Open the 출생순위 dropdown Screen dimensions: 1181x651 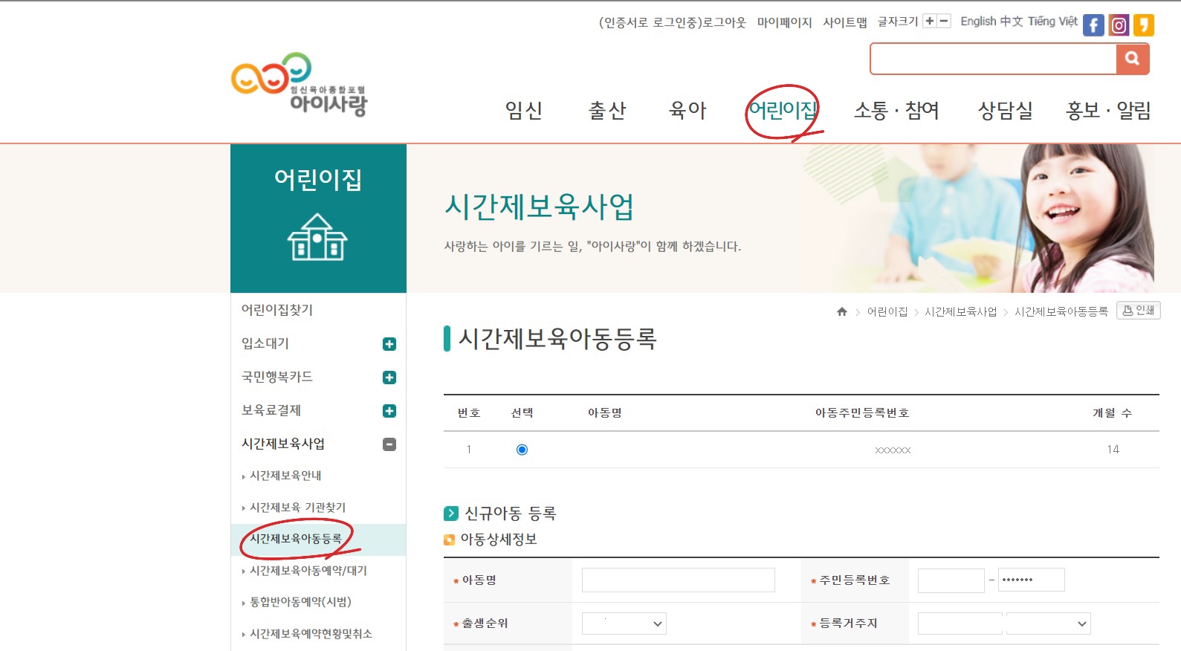624,624
